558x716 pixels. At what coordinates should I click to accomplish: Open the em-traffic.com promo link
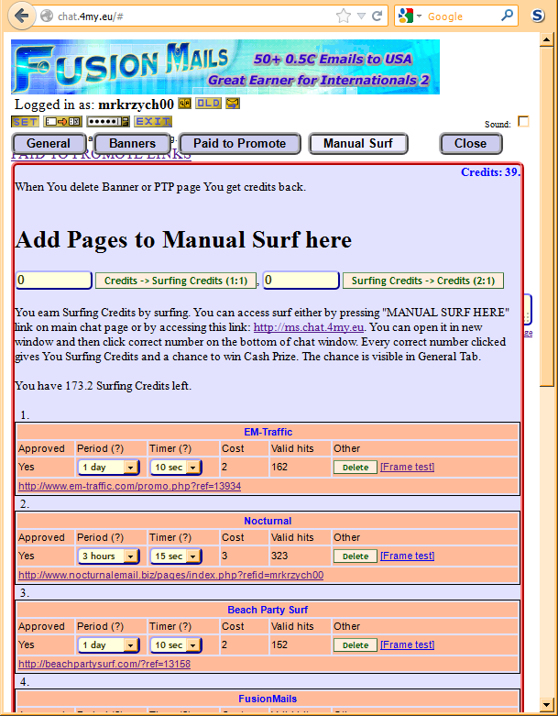[129, 486]
